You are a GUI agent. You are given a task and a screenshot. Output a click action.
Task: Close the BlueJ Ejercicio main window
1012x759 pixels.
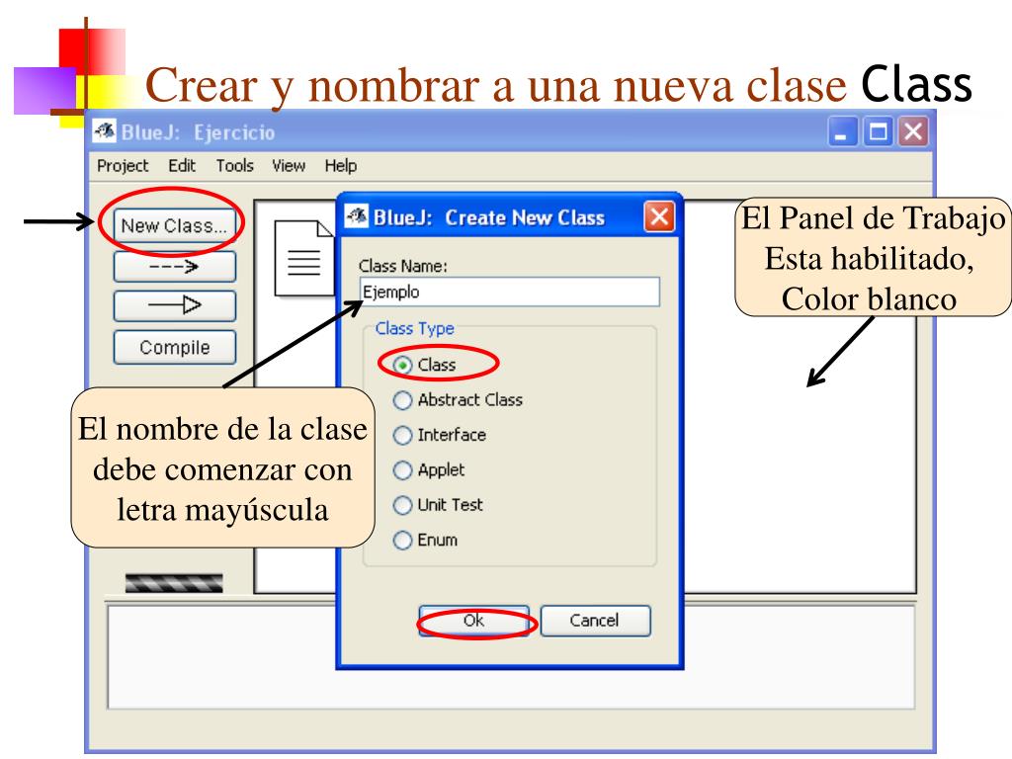click(x=913, y=131)
